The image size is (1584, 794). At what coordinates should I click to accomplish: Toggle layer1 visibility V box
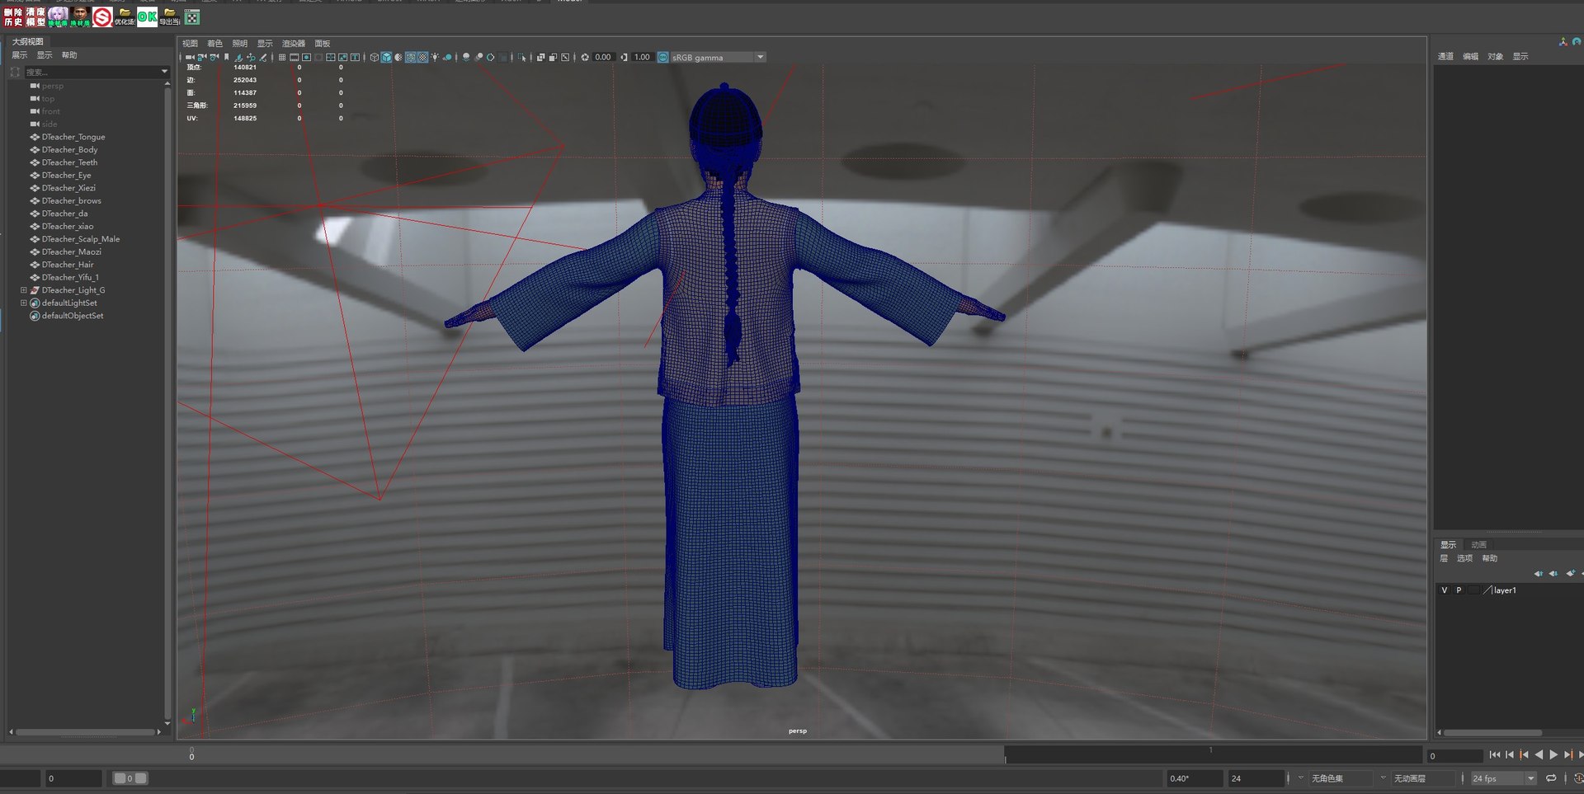click(x=1444, y=590)
